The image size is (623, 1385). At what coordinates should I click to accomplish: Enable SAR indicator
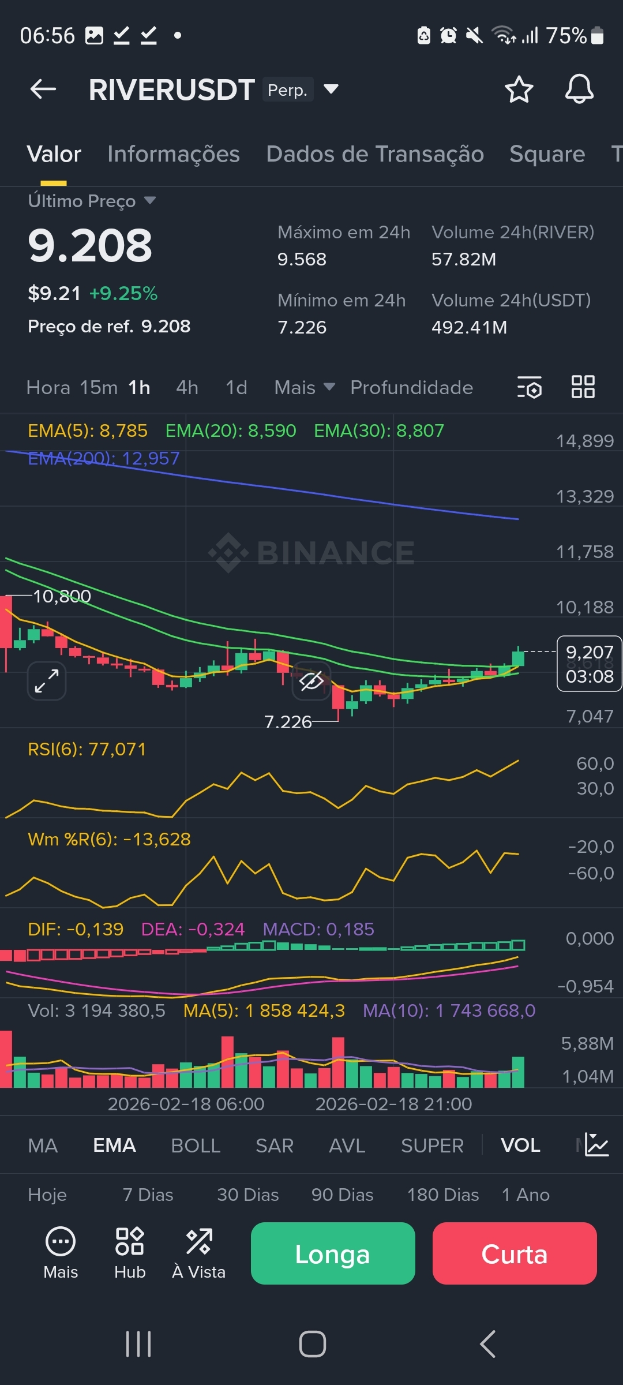coord(275,1146)
